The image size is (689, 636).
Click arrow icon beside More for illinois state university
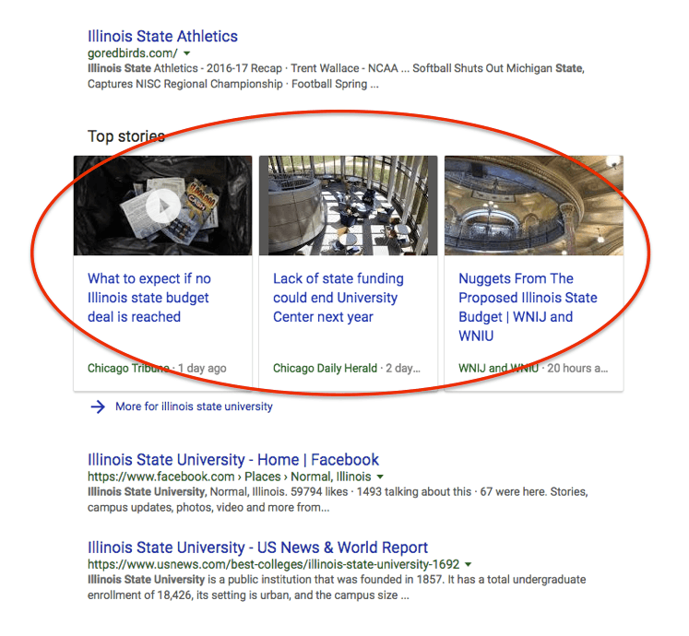coord(98,406)
